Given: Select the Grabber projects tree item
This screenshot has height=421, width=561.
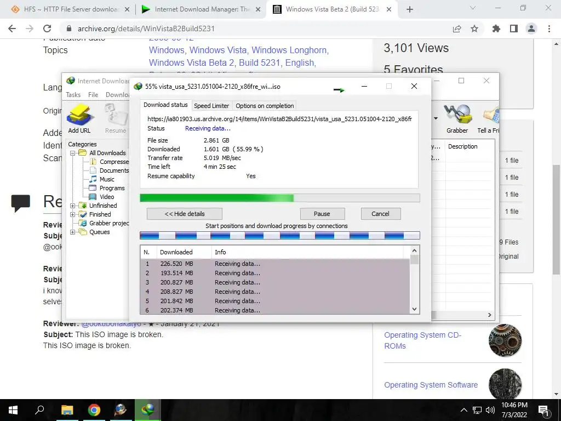Looking at the screenshot, I should click(x=109, y=223).
